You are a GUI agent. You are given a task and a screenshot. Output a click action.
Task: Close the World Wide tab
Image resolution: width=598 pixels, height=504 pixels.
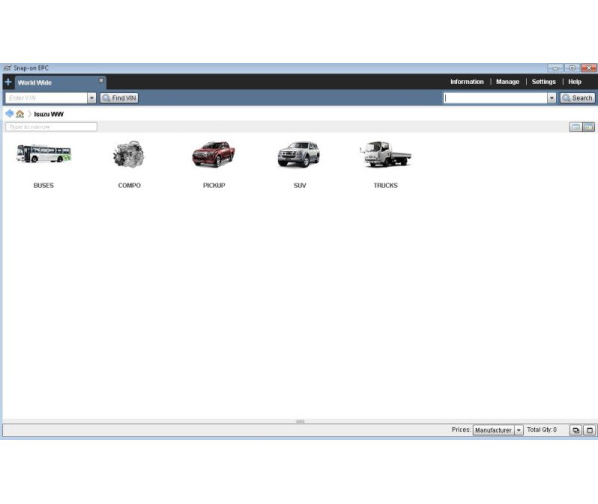click(100, 80)
